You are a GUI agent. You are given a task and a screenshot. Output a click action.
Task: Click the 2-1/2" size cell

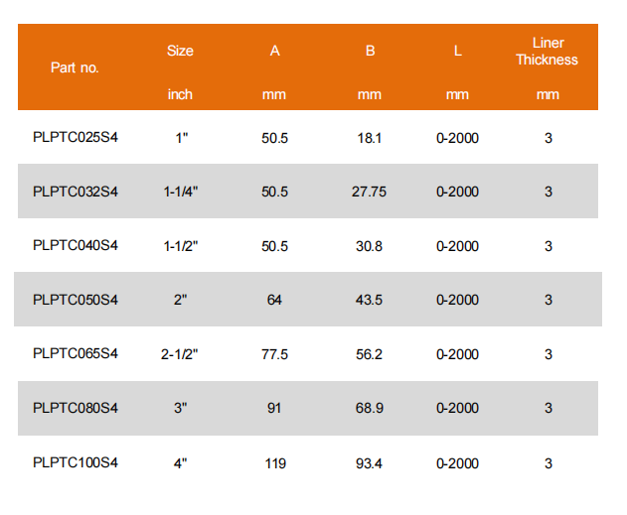(x=181, y=354)
